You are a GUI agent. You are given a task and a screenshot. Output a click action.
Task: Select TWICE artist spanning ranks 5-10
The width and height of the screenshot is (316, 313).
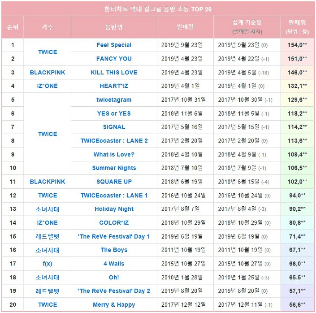pyautogui.click(x=48, y=134)
